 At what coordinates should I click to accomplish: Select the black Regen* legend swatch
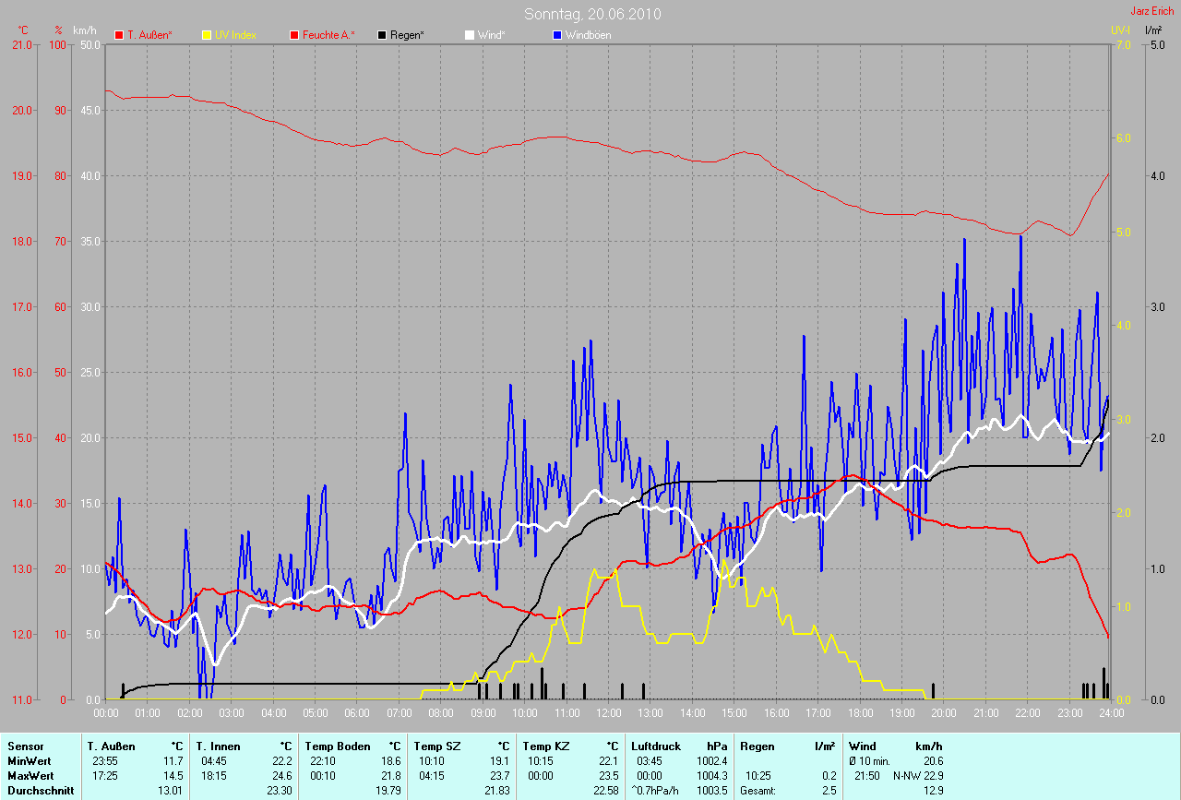point(382,35)
